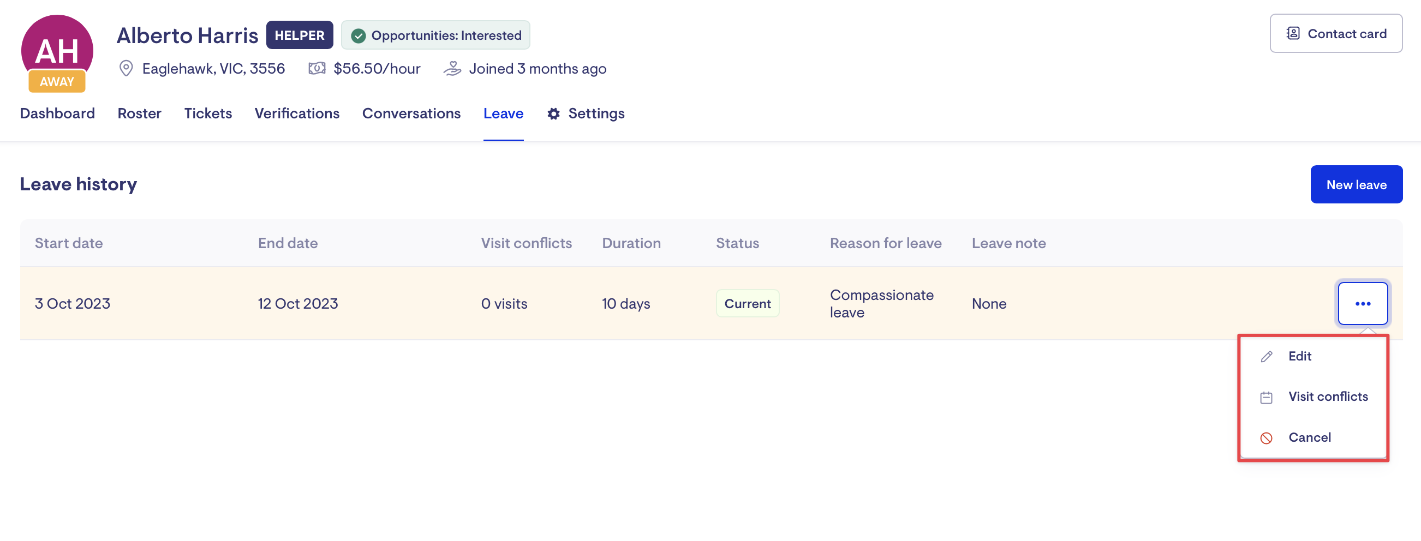Click the hand icon beside Joined date
Image resolution: width=1421 pixels, height=541 pixels.
click(x=452, y=68)
